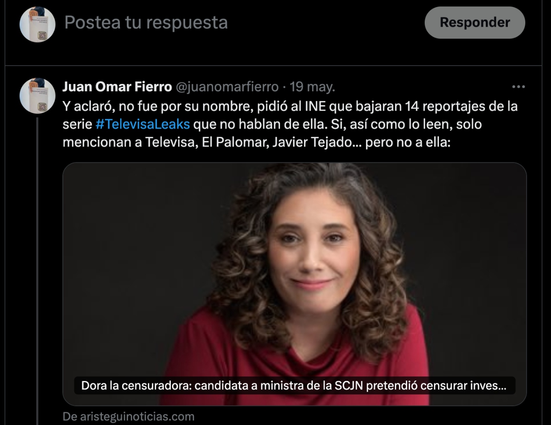Open the article preview card image

tap(294, 284)
